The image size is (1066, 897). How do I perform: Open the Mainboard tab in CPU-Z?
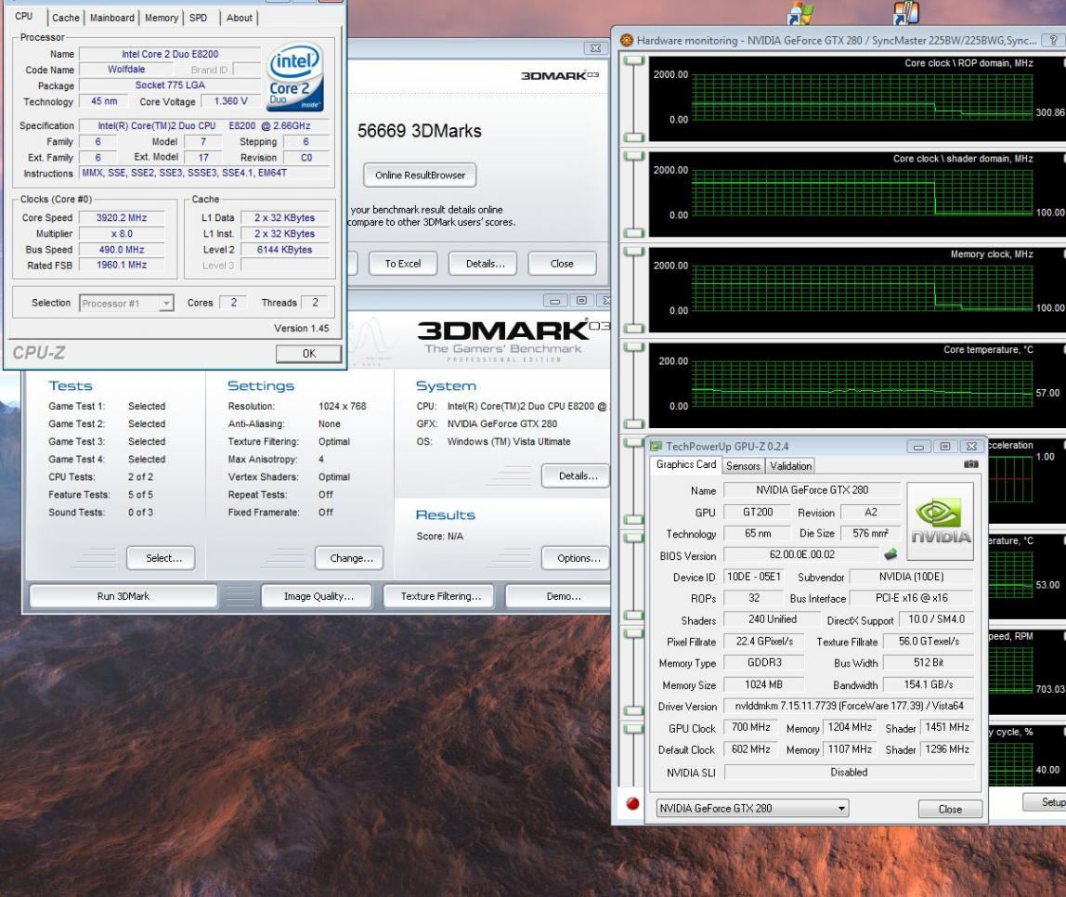112,18
